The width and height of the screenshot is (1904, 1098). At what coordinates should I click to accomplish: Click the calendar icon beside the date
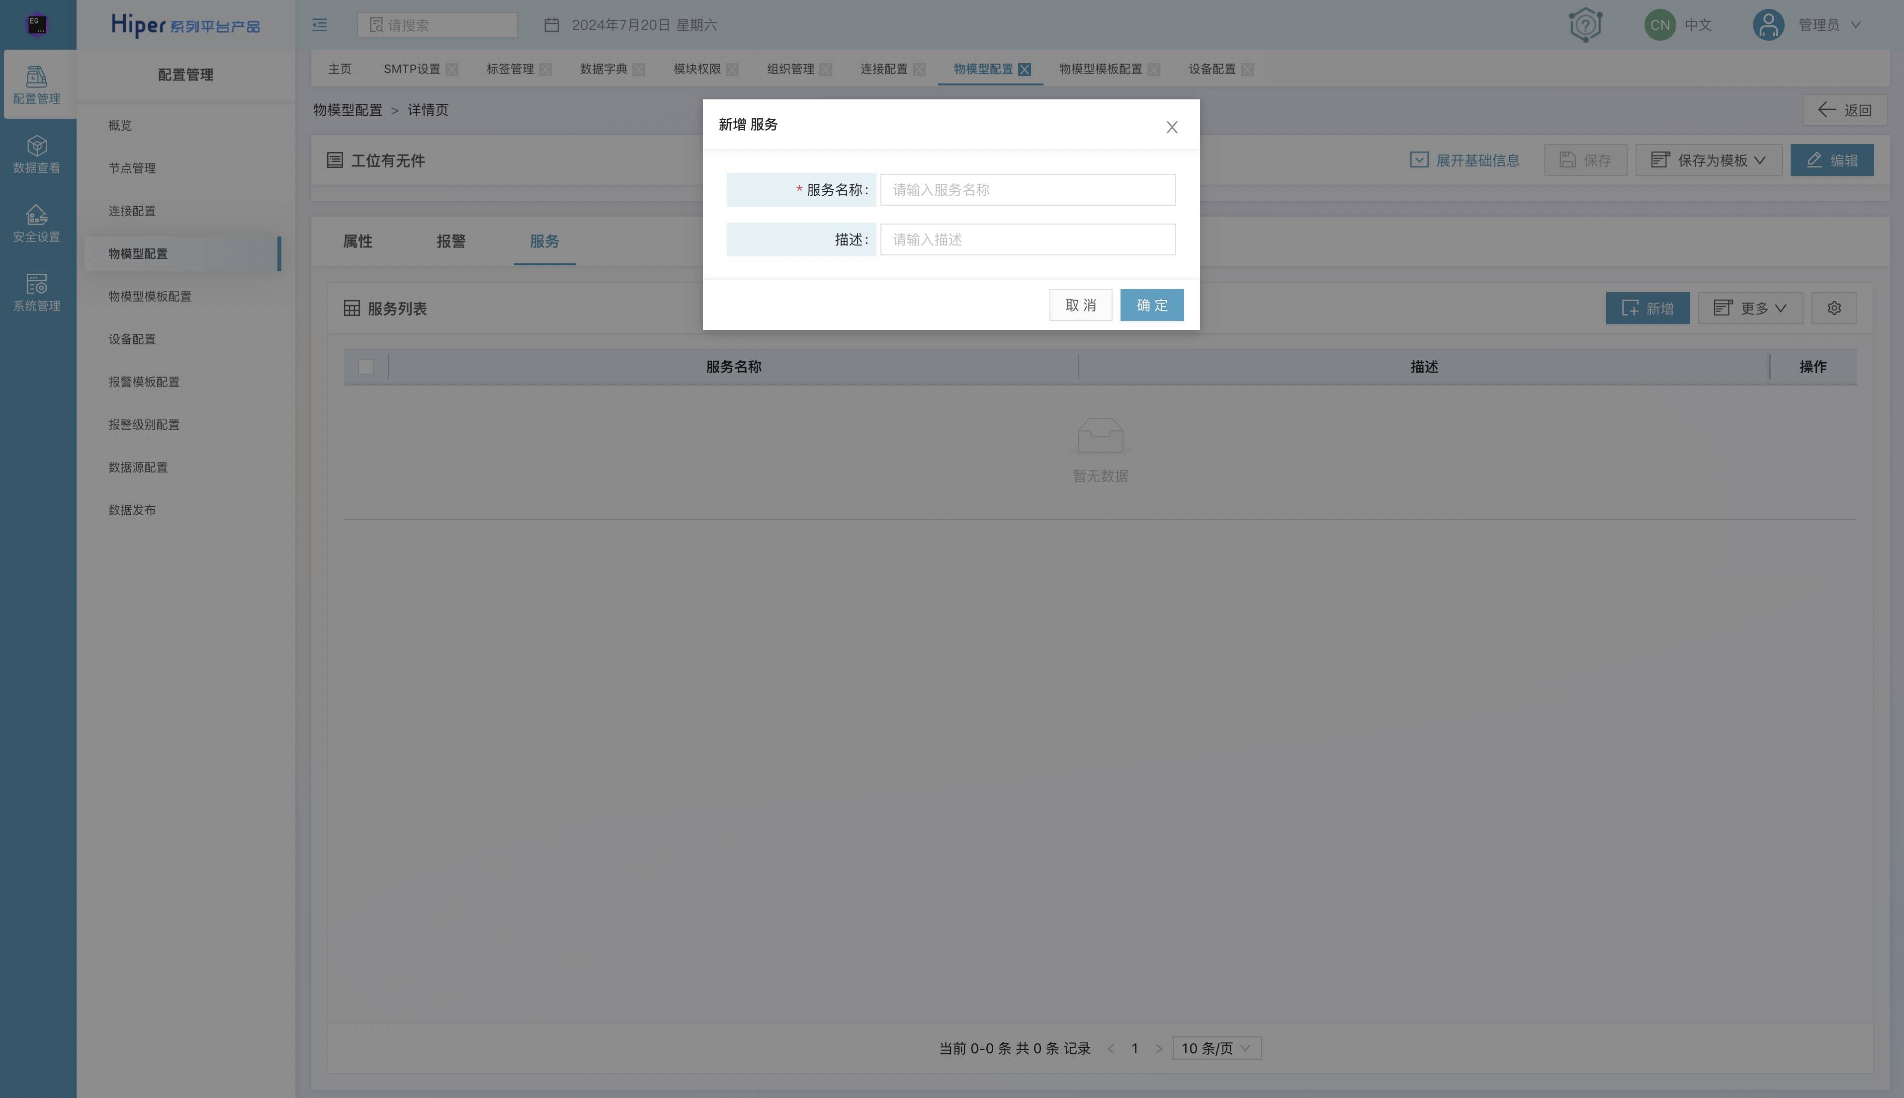551,25
